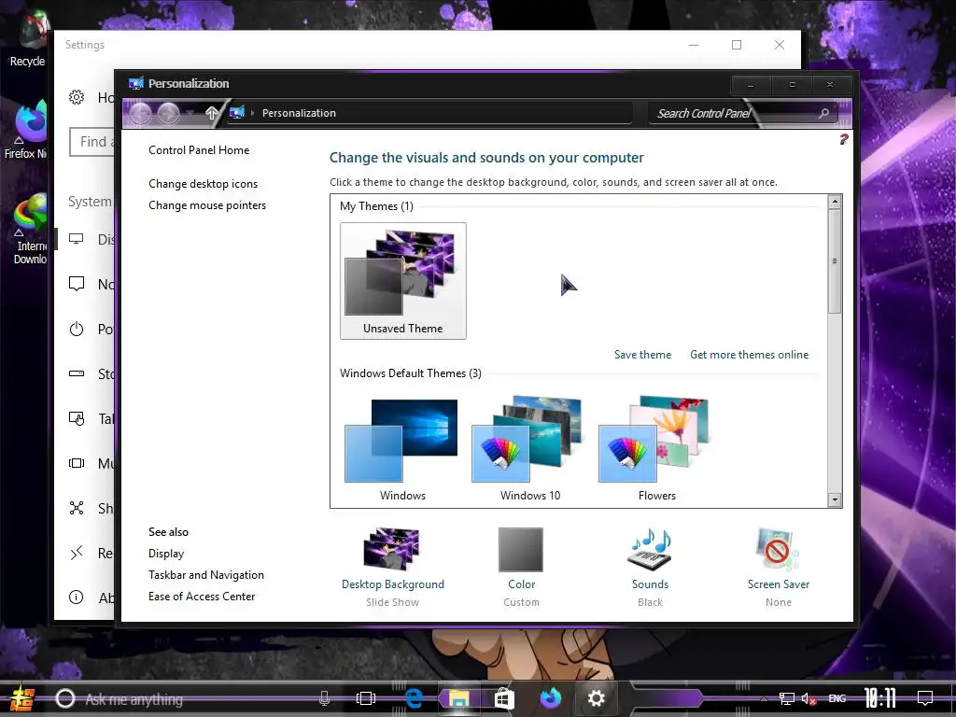Click the Control Panel icon in the address bar

[x=237, y=113]
